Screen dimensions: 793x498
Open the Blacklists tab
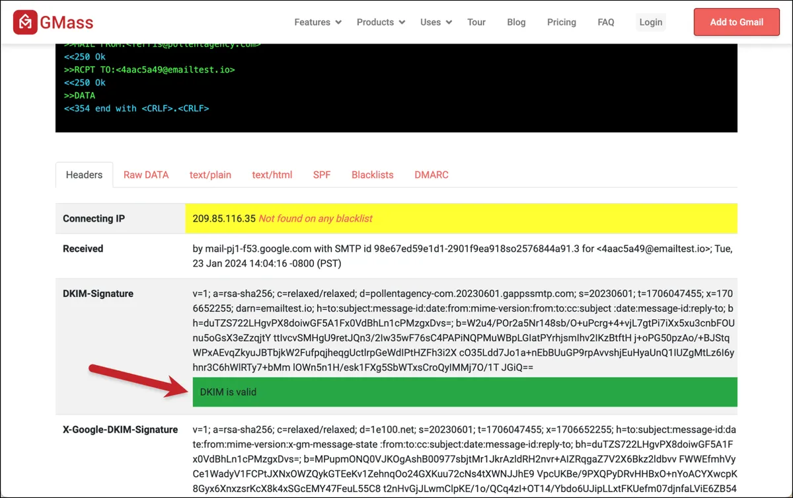tap(373, 175)
